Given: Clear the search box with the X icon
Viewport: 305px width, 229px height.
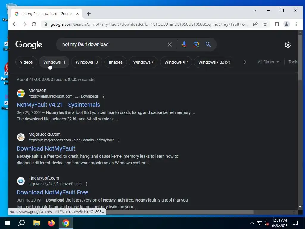Looking at the screenshot, I should (169, 44).
